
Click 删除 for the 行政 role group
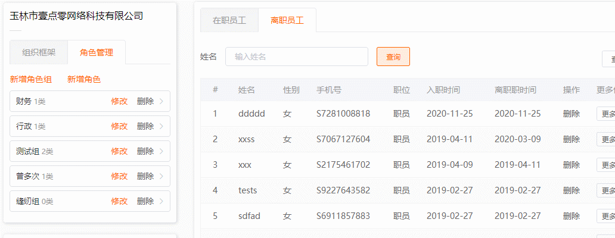click(x=145, y=127)
